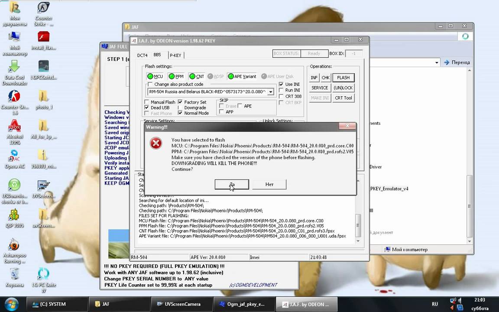The height and width of the screenshot is (312, 499).
Task: Toggle the Use INI checkbox
Action: [281, 84]
